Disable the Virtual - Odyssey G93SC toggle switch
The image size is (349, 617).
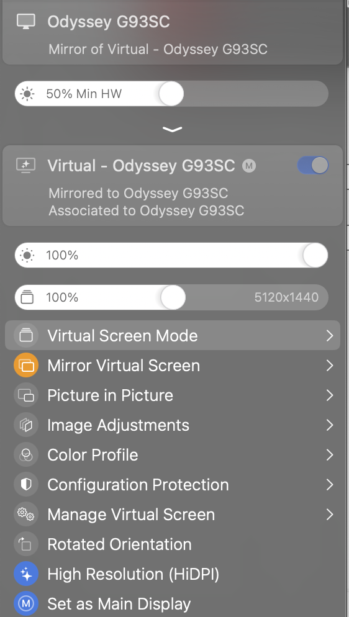pyautogui.click(x=313, y=165)
